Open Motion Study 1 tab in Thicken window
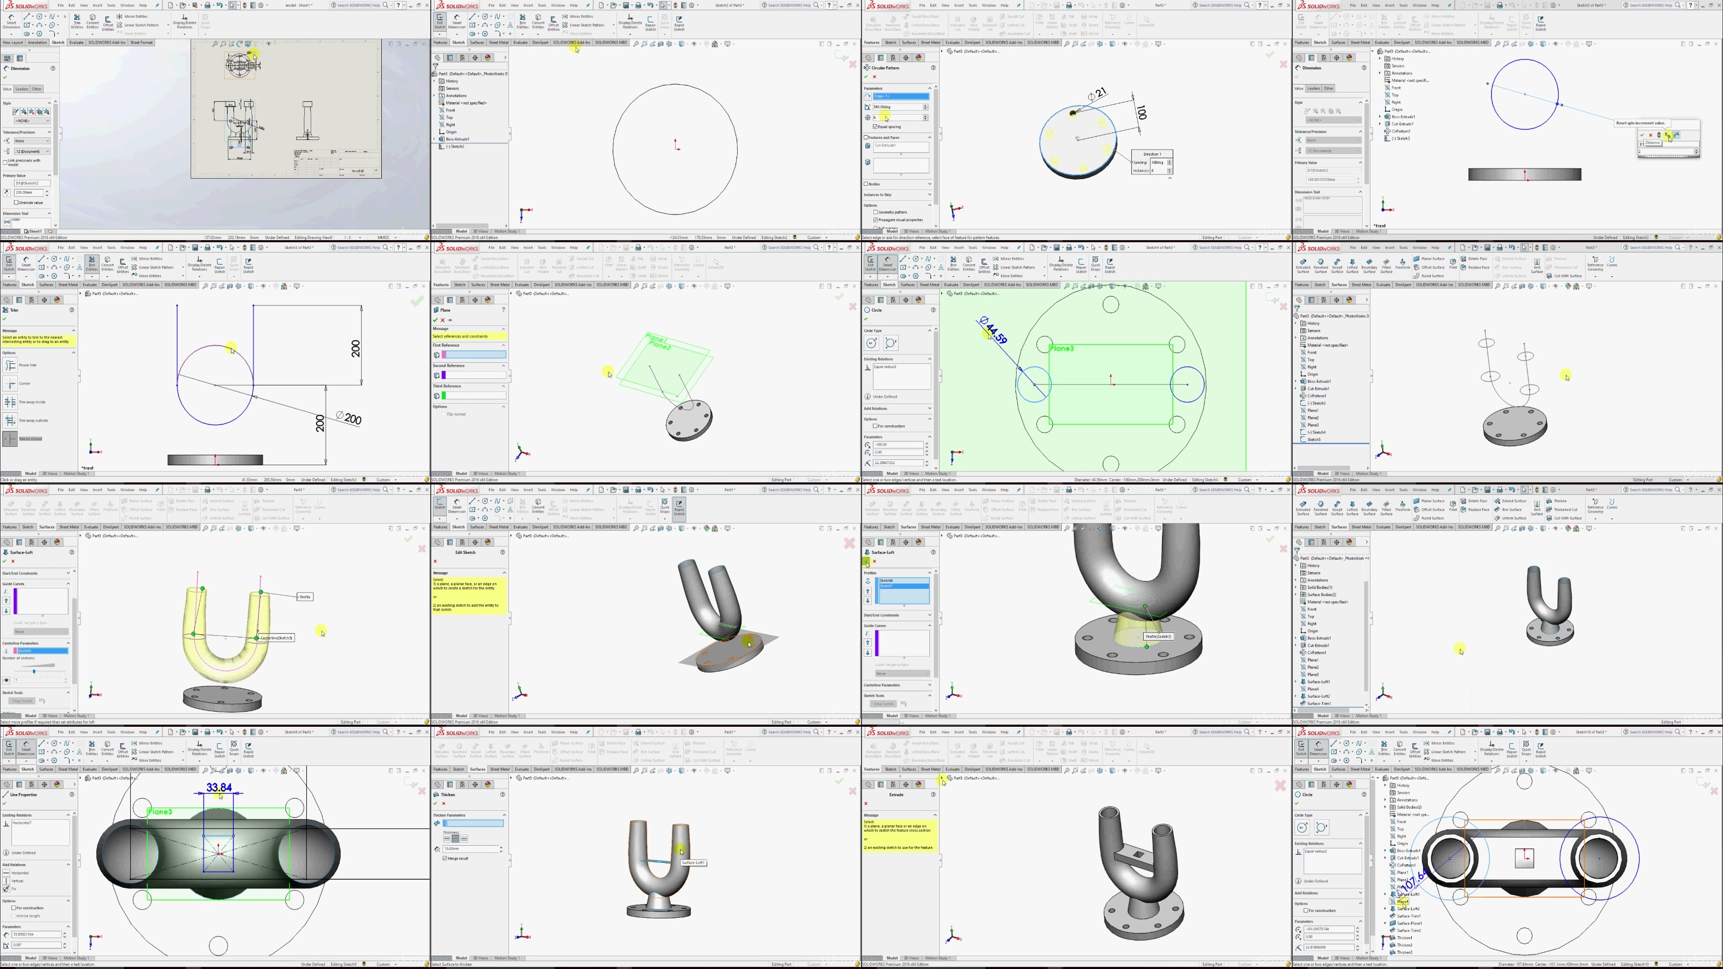 pyautogui.click(x=507, y=958)
